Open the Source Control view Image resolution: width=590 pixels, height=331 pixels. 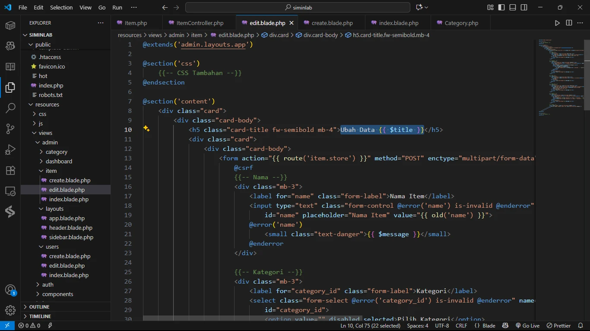click(x=10, y=129)
